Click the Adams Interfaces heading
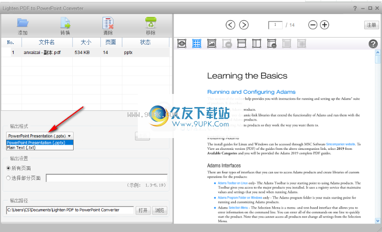 tap(224, 166)
